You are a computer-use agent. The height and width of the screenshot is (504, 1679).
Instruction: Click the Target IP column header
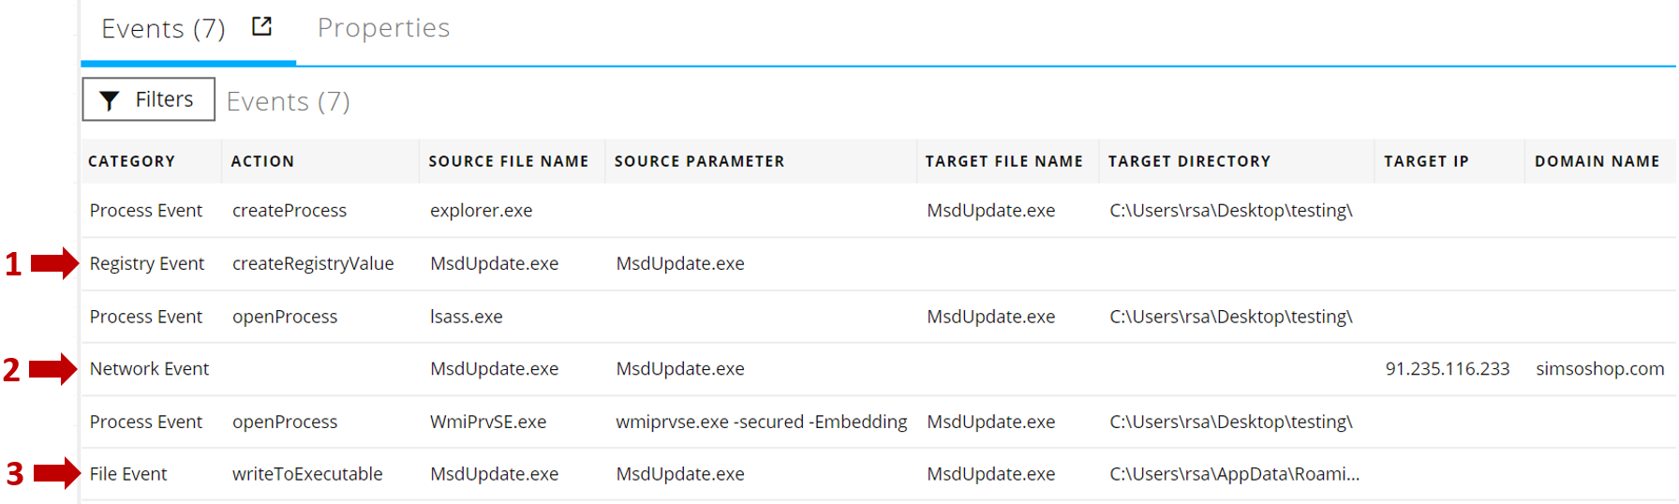tap(1426, 161)
